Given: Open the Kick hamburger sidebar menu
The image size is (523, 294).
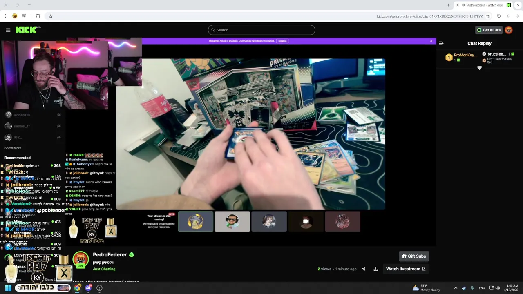Looking at the screenshot, I should click(8, 30).
